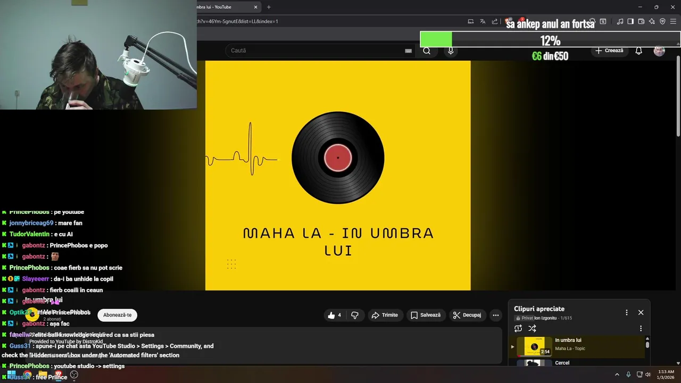Viewport: 681px width, 383px height.
Task: Click the Abonează-te subscribe button
Action: (x=117, y=315)
